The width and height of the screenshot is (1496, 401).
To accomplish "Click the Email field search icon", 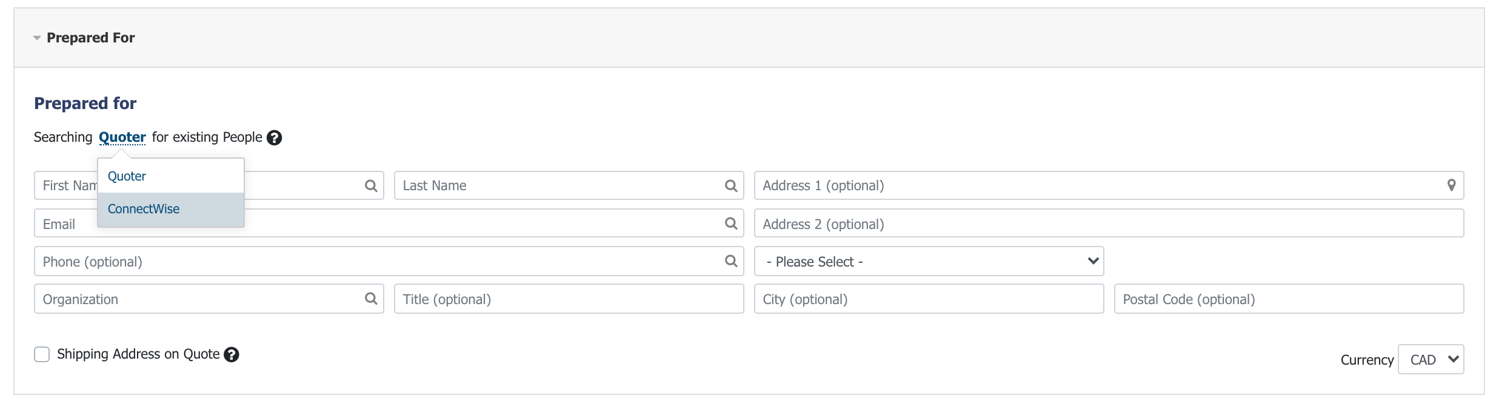I will (x=731, y=224).
